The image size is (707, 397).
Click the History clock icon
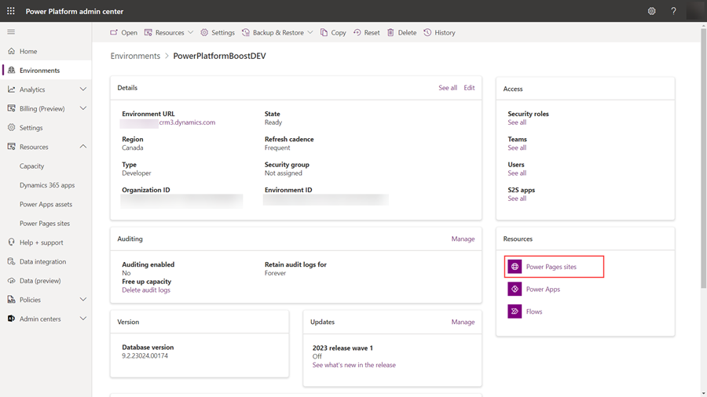point(427,32)
